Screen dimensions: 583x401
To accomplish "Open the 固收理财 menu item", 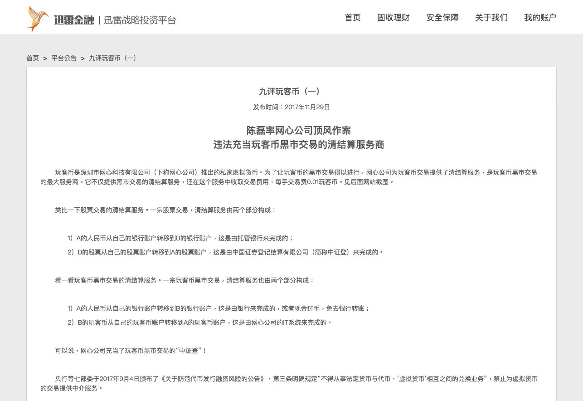I will click(394, 17).
